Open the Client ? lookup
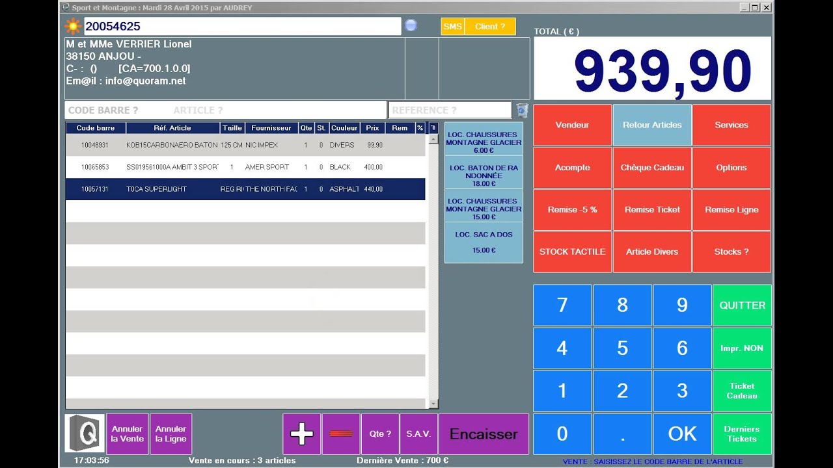The image size is (833, 468). tap(490, 27)
